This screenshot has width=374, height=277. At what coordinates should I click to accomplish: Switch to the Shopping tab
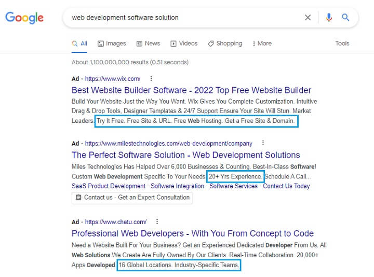[x=225, y=44]
